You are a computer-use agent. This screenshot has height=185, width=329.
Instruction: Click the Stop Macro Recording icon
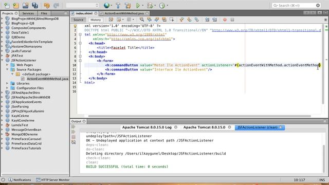(232, 20)
